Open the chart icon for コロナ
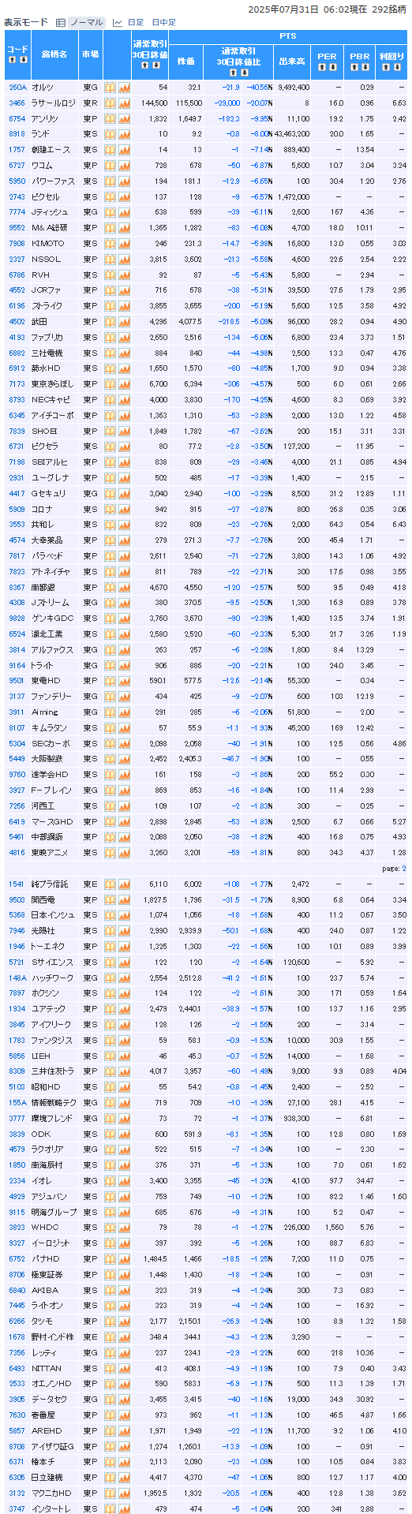This screenshot has width=412, height=1514. [x=124, y=509]
